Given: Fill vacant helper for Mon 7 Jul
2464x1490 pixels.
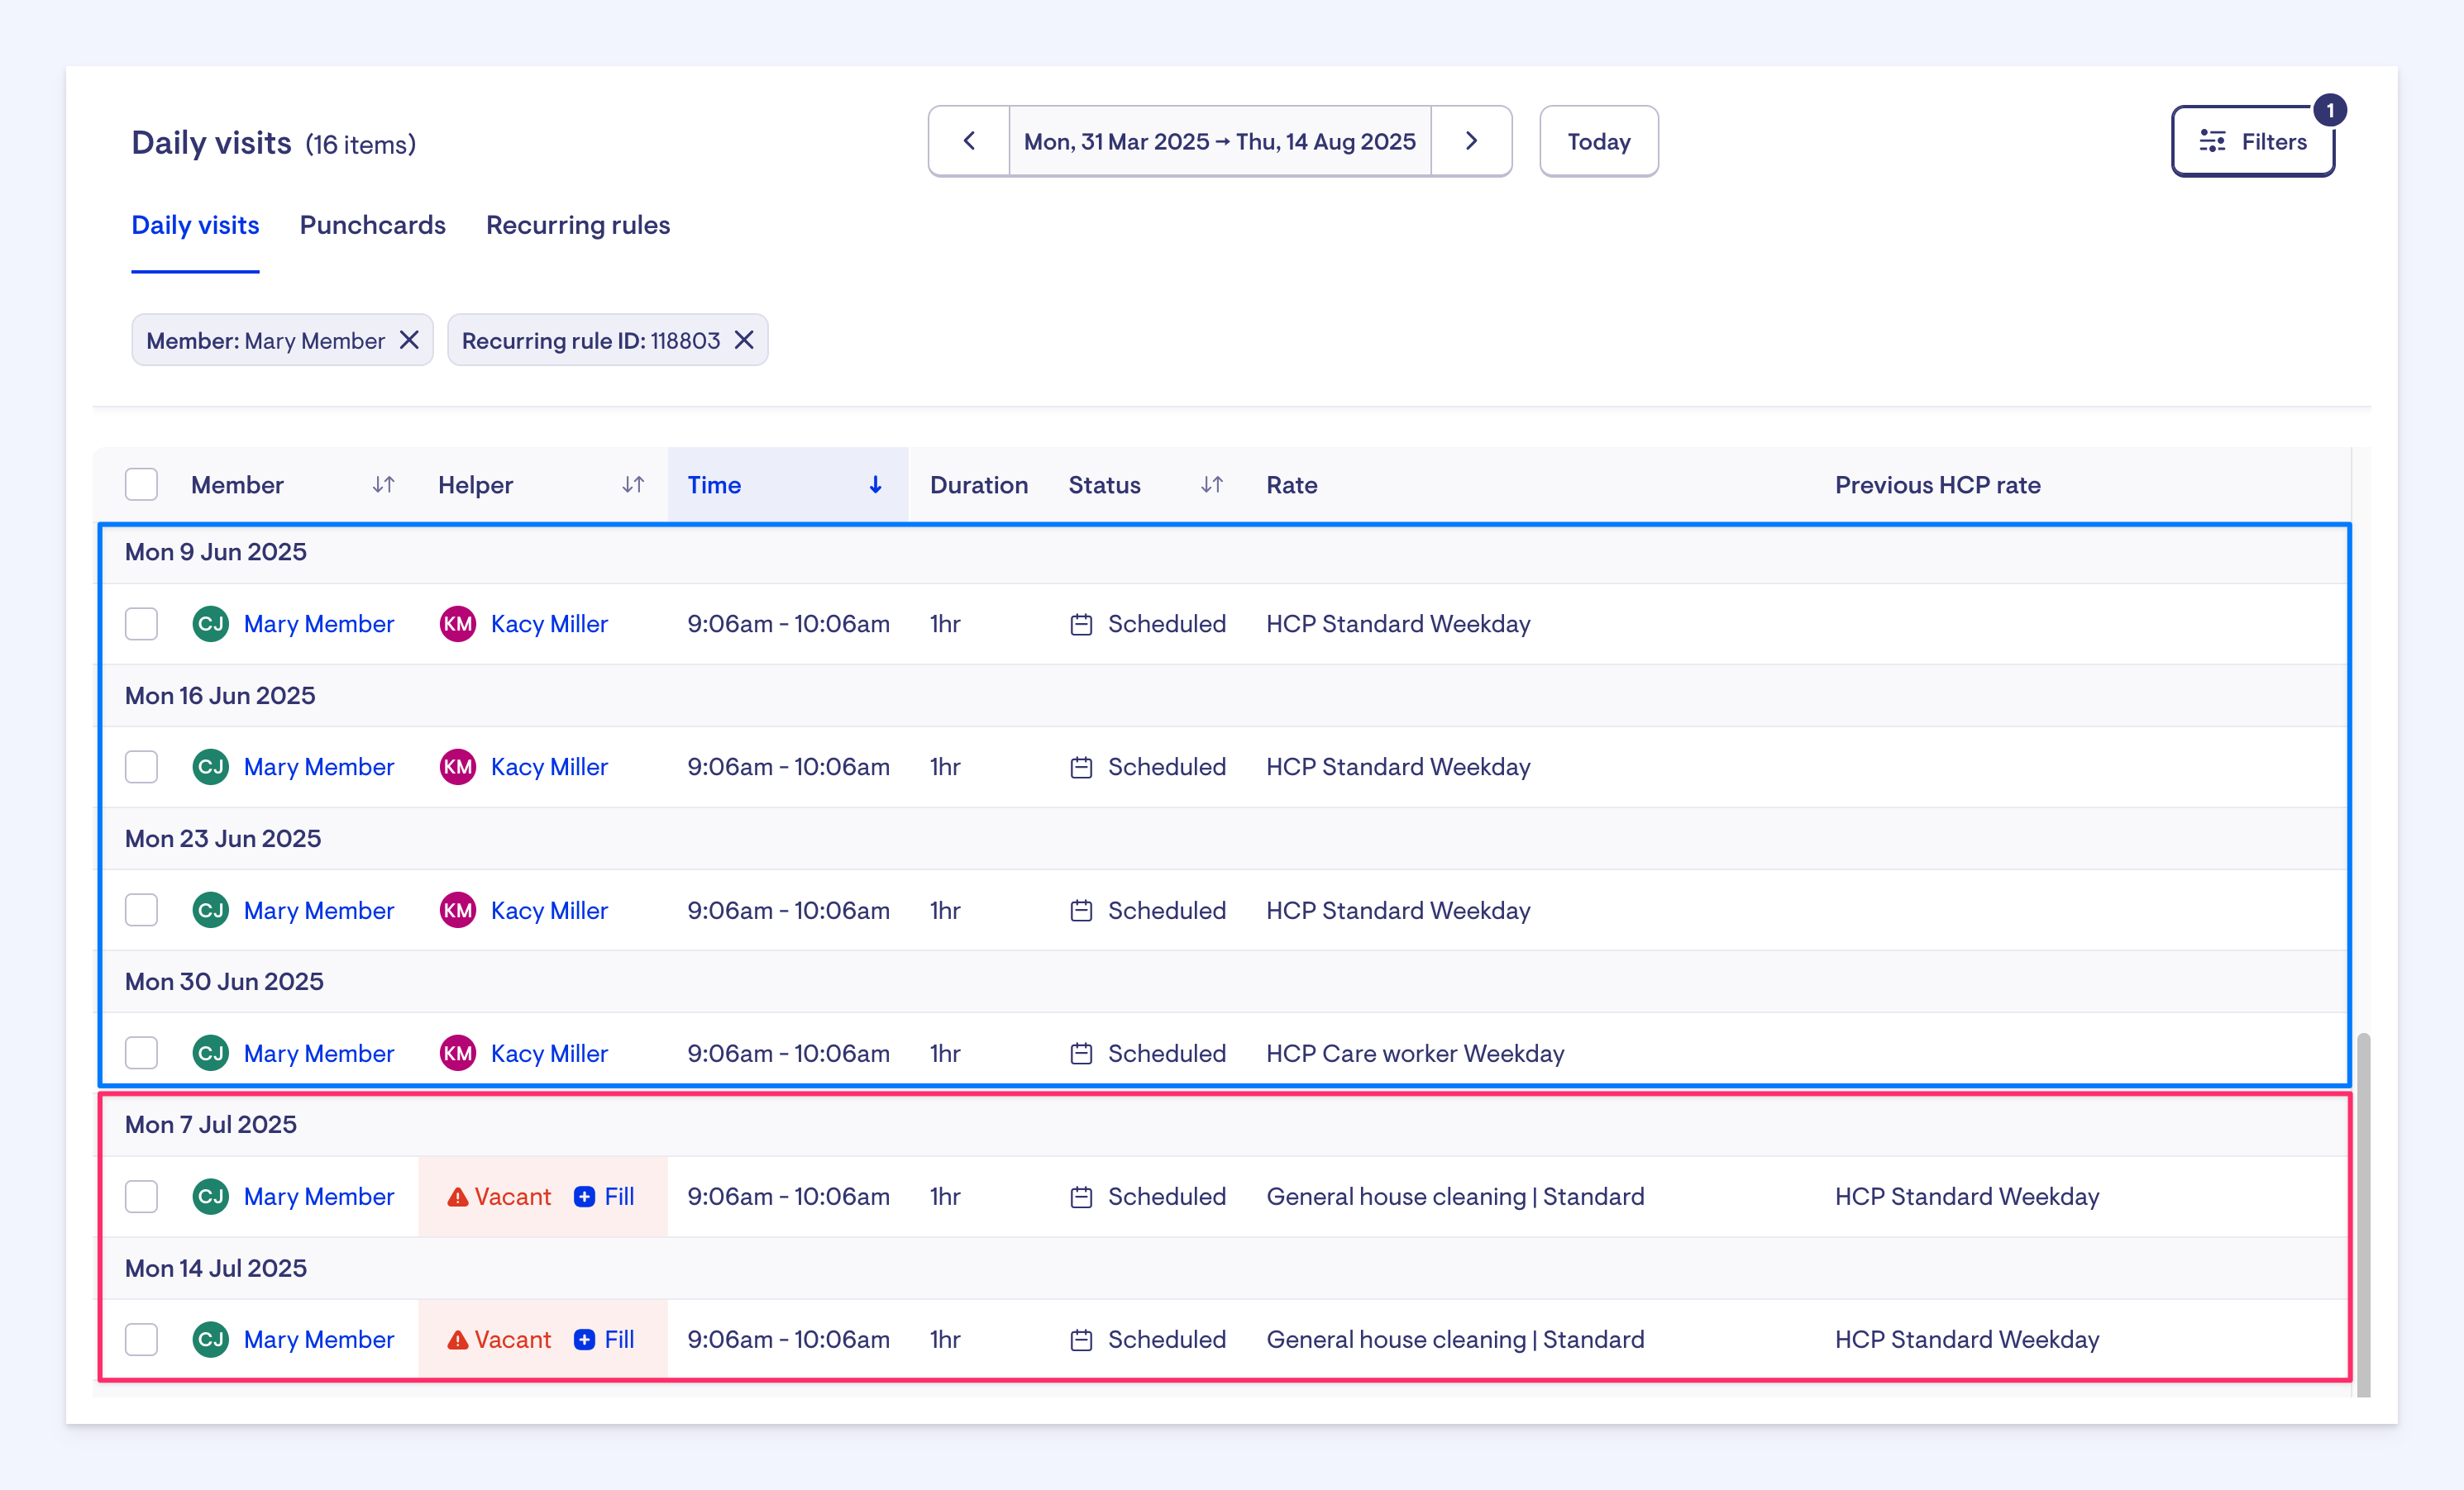Looking at the screenshot, I should pyautogui.click(x=605, y=1196).
